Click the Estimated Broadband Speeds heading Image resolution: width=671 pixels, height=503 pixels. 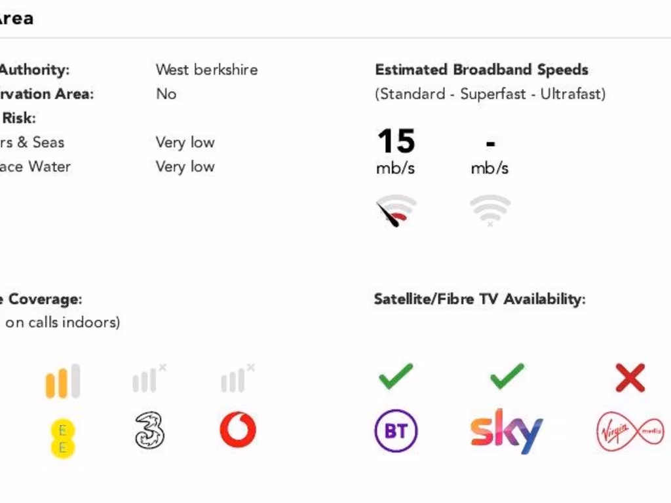coord(482,69)
